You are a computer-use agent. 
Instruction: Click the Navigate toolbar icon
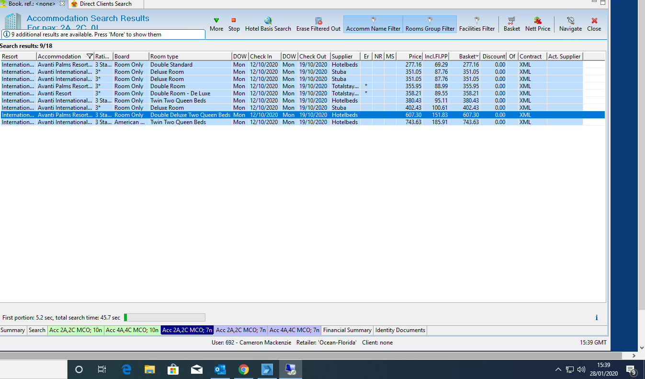click(571, 24)
